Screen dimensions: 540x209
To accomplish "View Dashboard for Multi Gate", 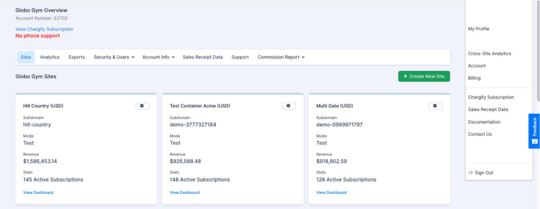I will pos(331,192).
